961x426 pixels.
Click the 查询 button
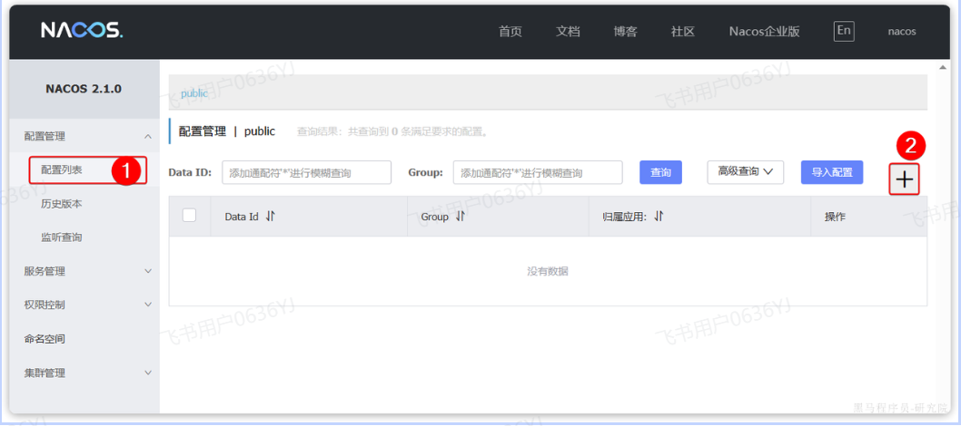(x=660, y=172)
